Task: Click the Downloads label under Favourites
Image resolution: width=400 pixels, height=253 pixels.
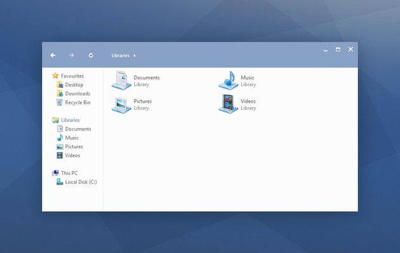Action: [77, 94]
